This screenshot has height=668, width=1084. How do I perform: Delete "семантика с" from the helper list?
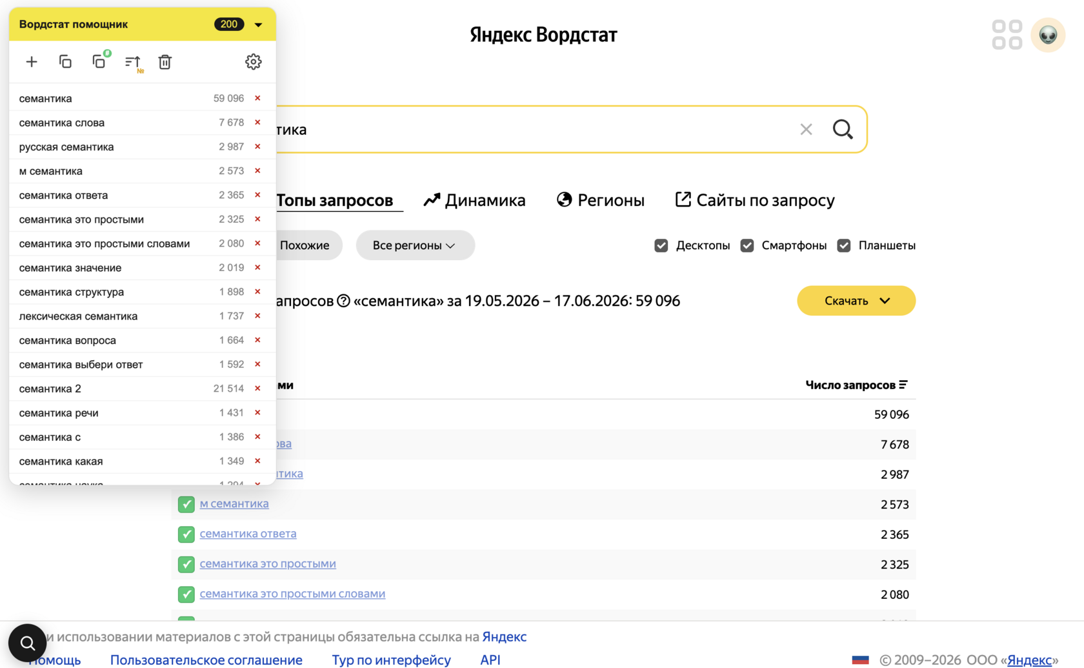tap(257, 437)
